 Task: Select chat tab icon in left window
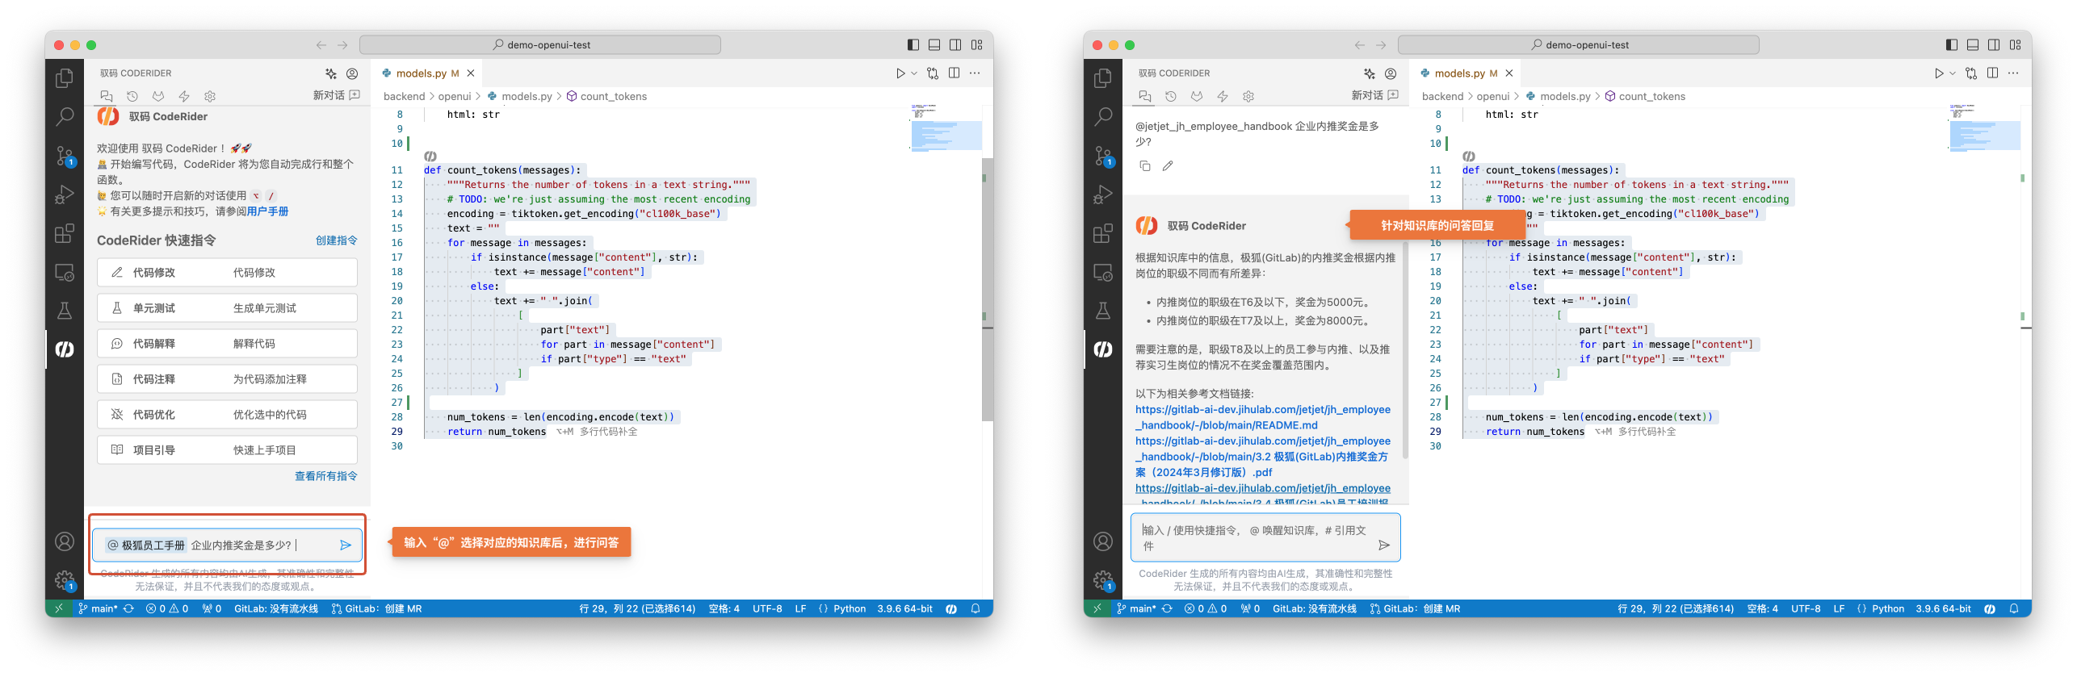pos(107,96)
